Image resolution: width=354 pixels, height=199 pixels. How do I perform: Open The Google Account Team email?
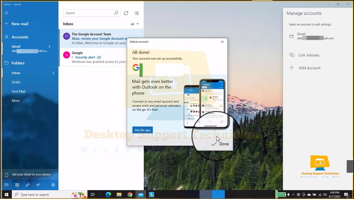click(101, 38)
